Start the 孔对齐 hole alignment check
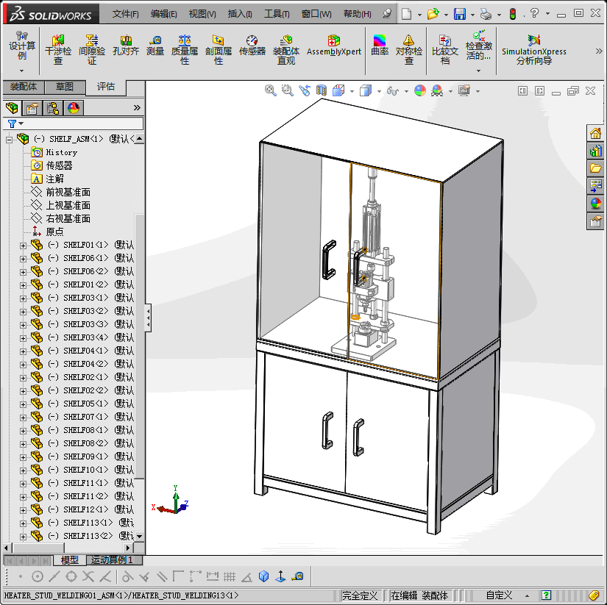Viewport: 607px width, 605px height. (126, 46)
